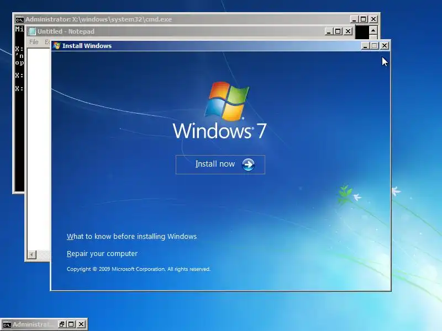Minimize the Administrator cmd.exe window
442x331 pixels.
(354, 19)
